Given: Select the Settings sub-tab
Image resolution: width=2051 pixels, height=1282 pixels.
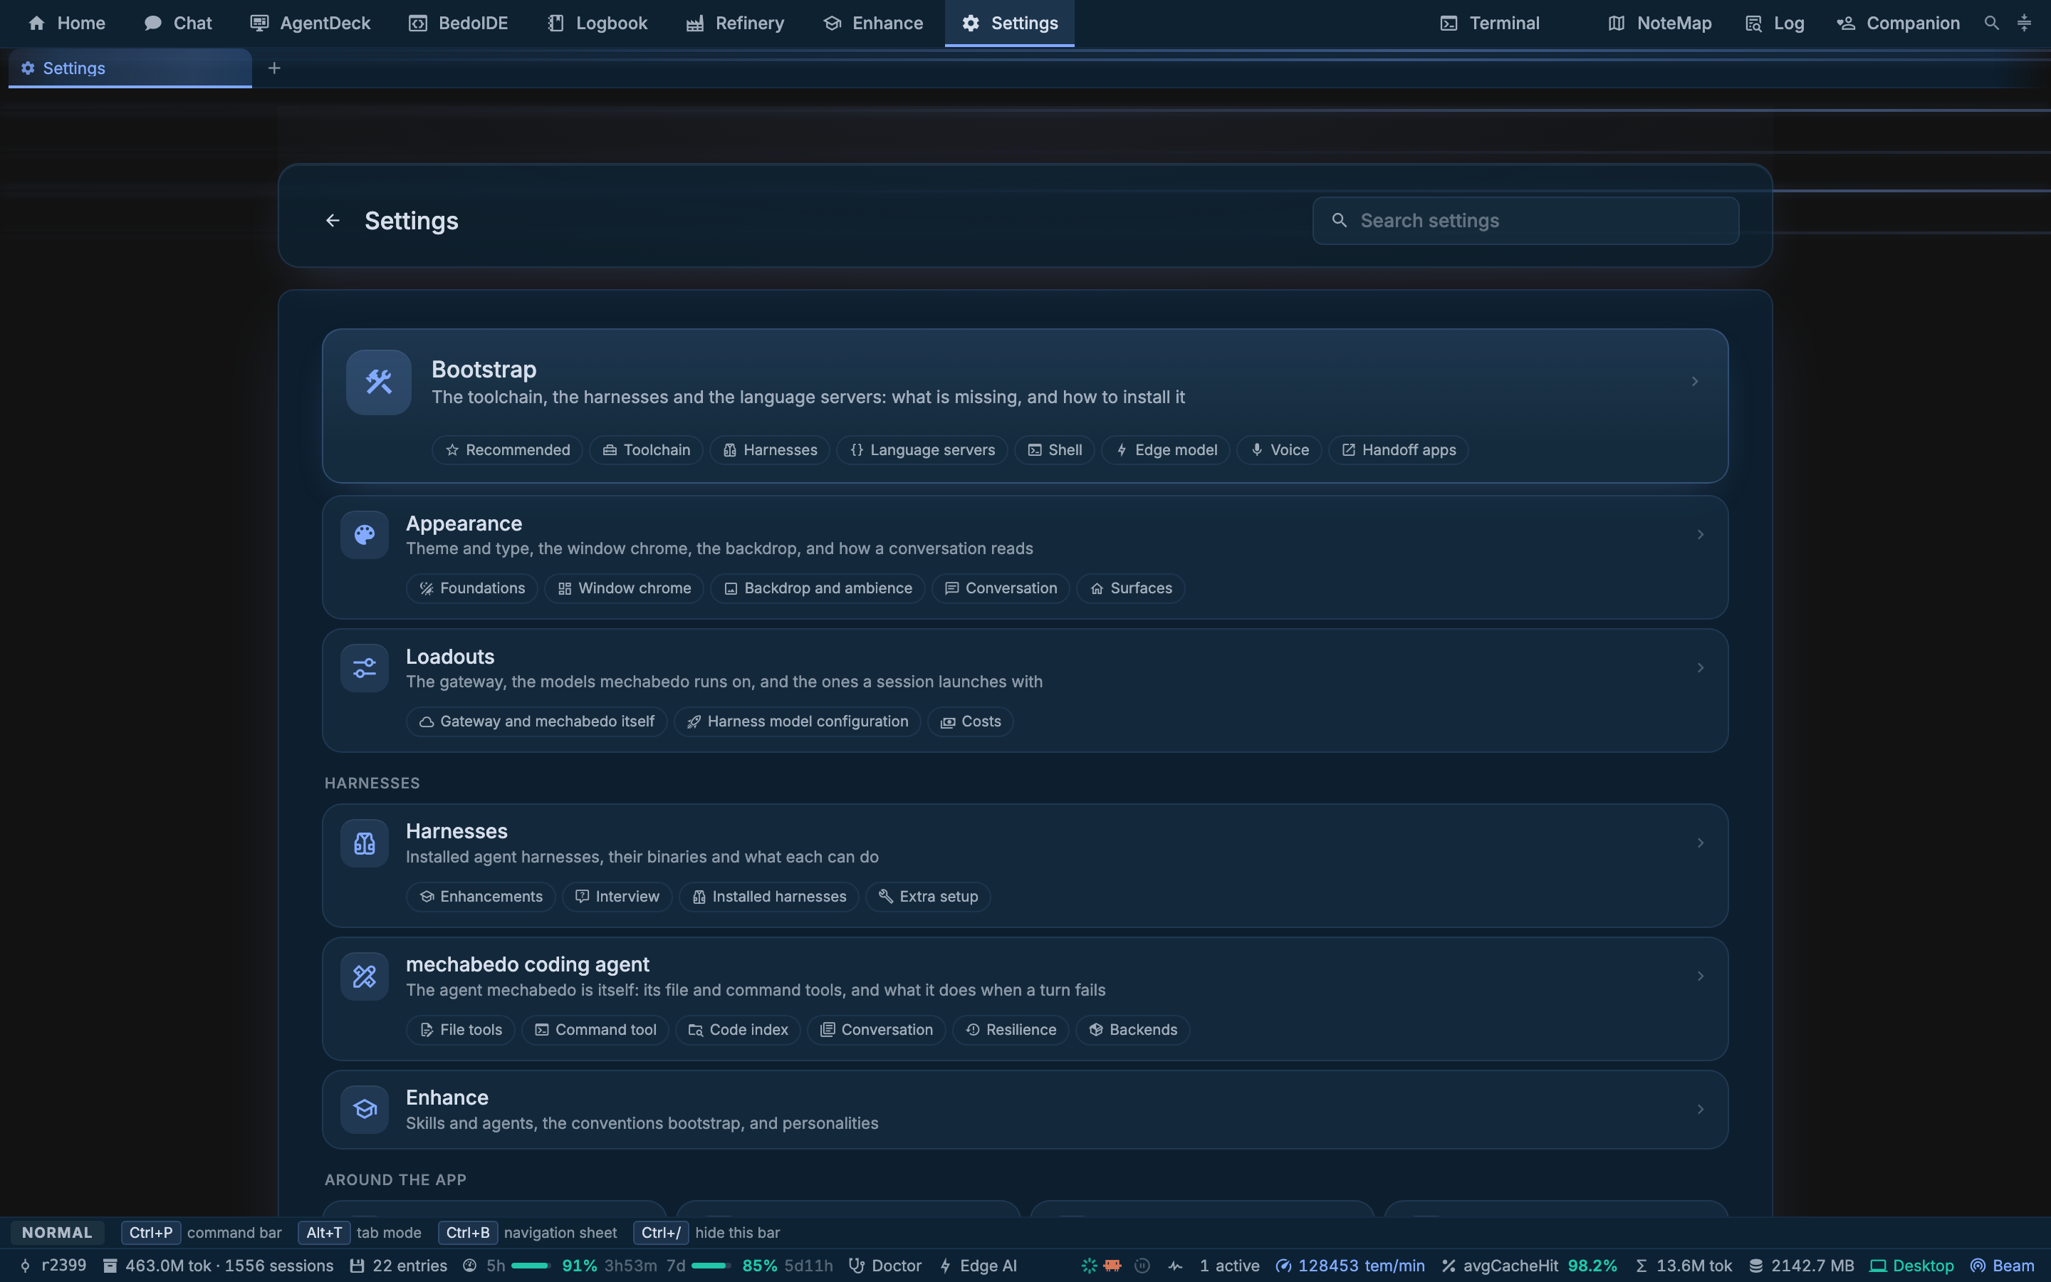Looking at the screenshot, I should [x=130, y=68].
